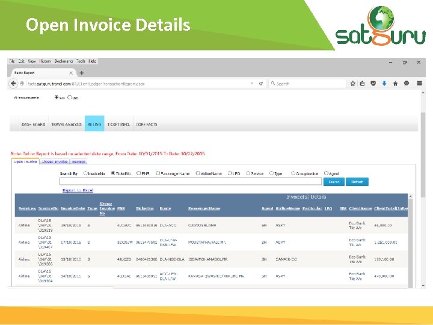Image resolution: width=433 pixels, height=325 pixels.
Task: Open a new browser tab
Action: [x=81, y=73]
